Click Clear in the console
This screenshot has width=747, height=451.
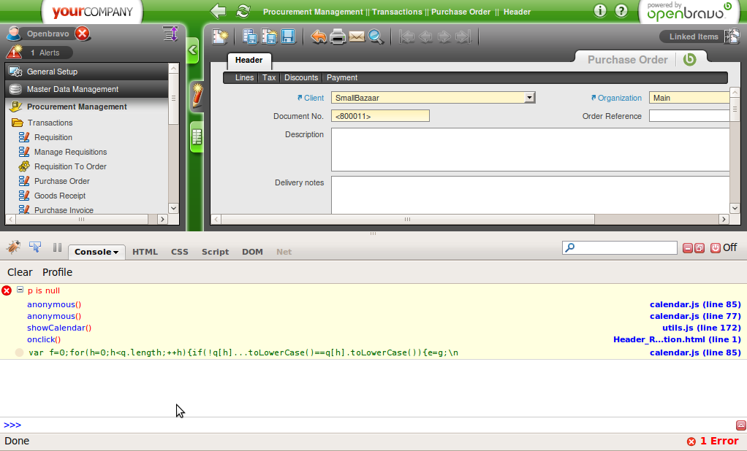click(x=20, y=272)
